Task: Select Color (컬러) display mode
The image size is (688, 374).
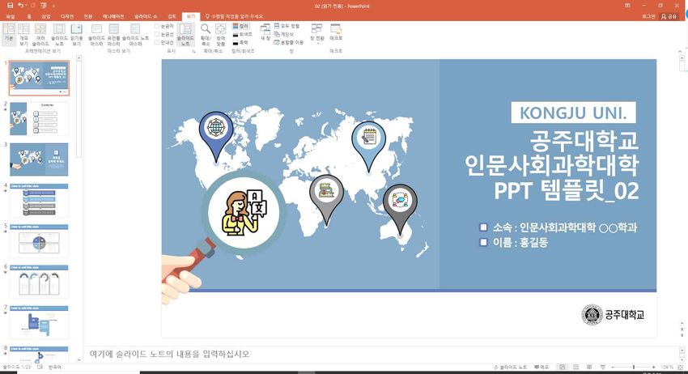Action: (x=241, y=27)
